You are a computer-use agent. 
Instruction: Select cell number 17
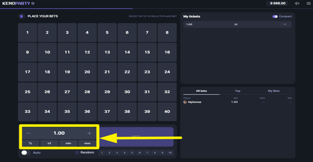[x=27, y=72]
